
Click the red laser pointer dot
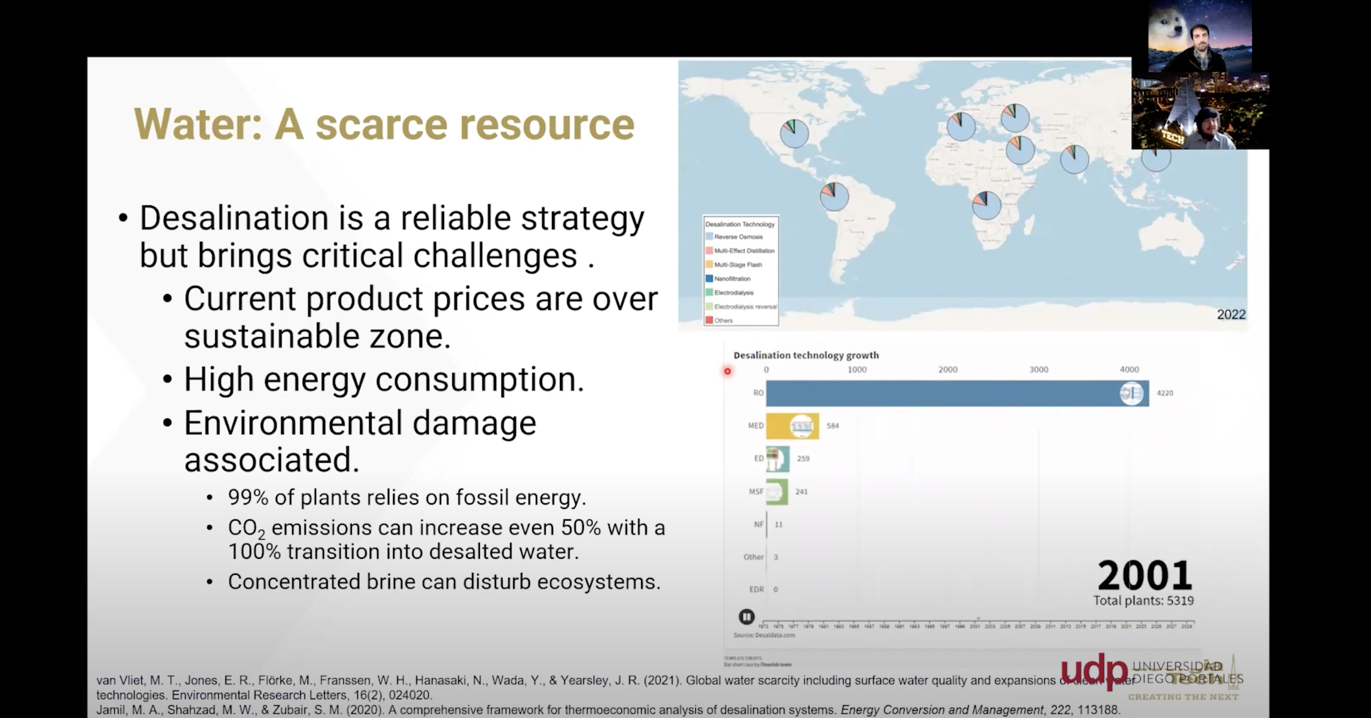pyautogui.click(x=728, y=372)
